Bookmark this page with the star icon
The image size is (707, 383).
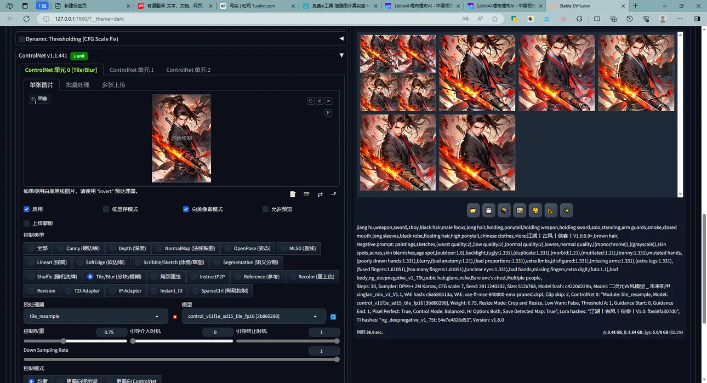pos(495,19)
